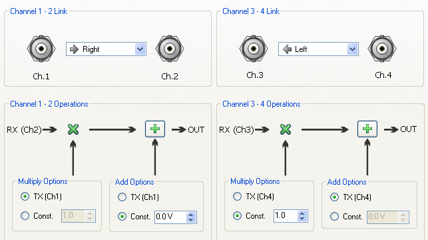Screen dimensions: 428x240
Task: Increase Channel 3-4 multiply constant 1.0 with the up arrow
Action: coord(302,213)
